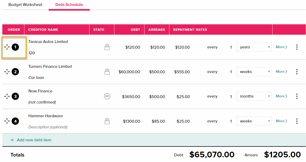The image size is (306, 162).
Task: Click the $60,000.00 debt amount
Action: click(x=129, y=72)
